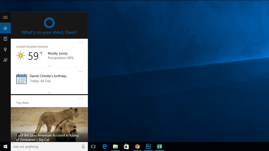Open File Explorer from the taskbar
This screenshot has height=151, width=269.
tap(115, 147)
